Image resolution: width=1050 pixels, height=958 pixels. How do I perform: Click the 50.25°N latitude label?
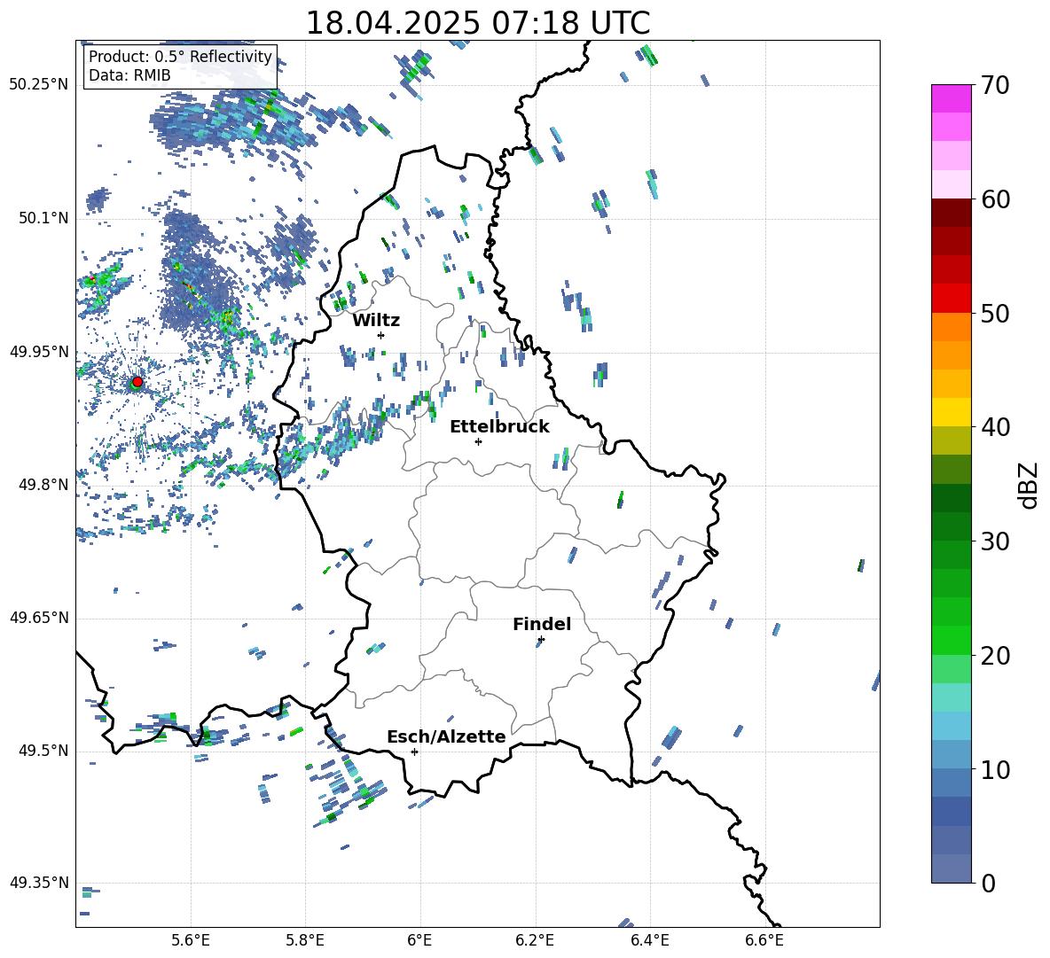point(39,85)
